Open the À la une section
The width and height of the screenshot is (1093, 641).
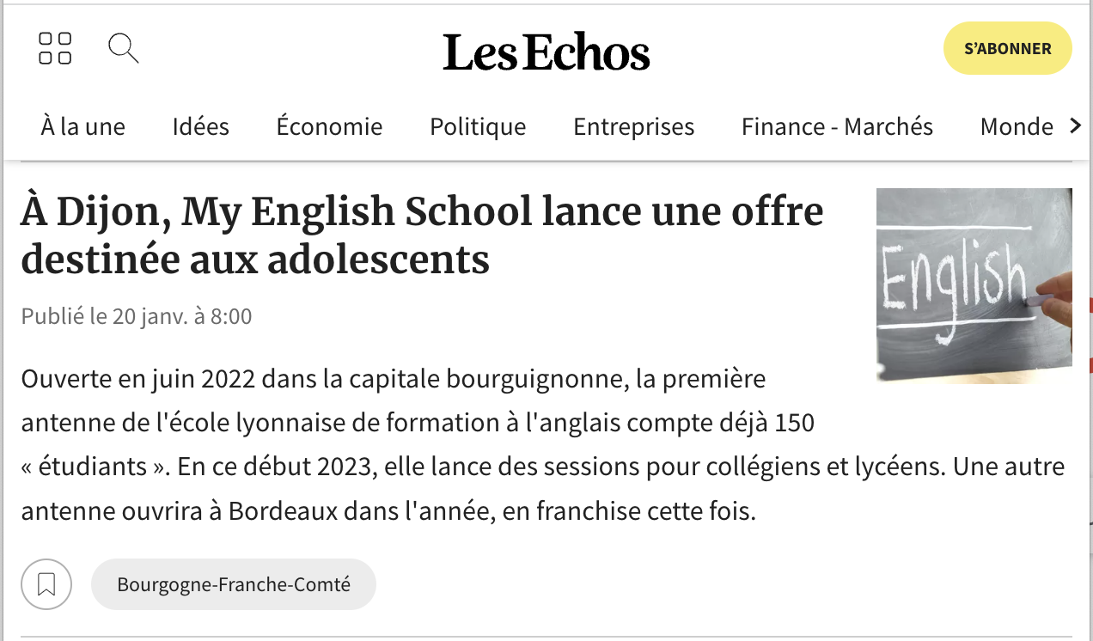82,126
